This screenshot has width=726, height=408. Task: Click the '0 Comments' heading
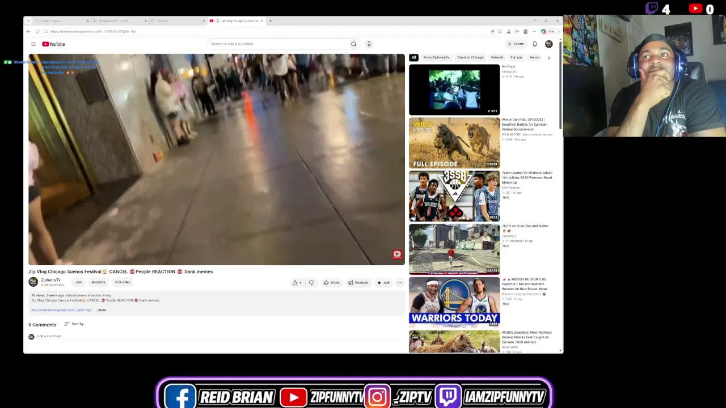pyautogui.click(x=43, y=325)
